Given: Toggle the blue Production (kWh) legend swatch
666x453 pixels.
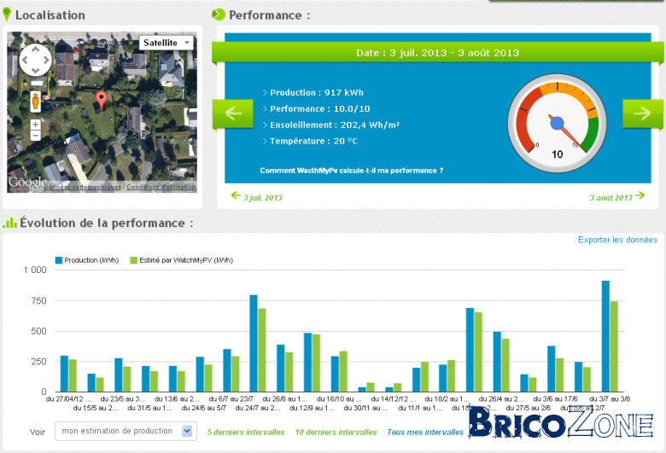Looking at the screenshot, I should tap(59, 260).
